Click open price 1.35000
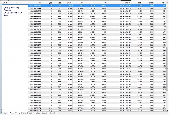This screenshot has height=115, width=169. pos(81,13)
